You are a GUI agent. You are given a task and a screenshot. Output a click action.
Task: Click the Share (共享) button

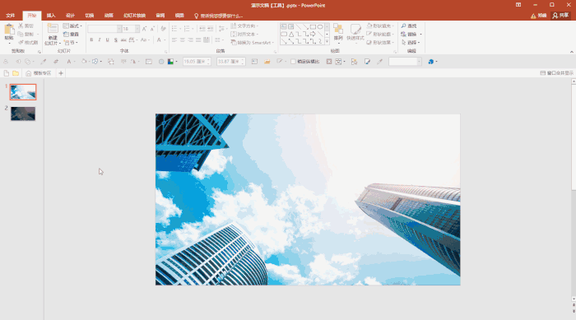(560, 16)
